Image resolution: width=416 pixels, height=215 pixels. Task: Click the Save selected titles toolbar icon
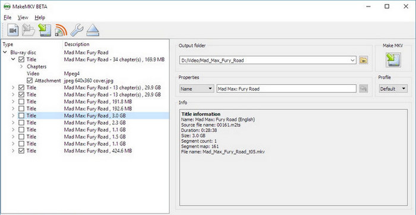pyautogui.click(x=45, y=30)
